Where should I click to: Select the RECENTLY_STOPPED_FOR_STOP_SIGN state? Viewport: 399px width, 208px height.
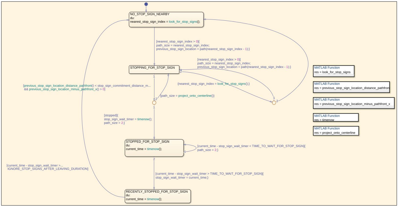tap(158, 196)
